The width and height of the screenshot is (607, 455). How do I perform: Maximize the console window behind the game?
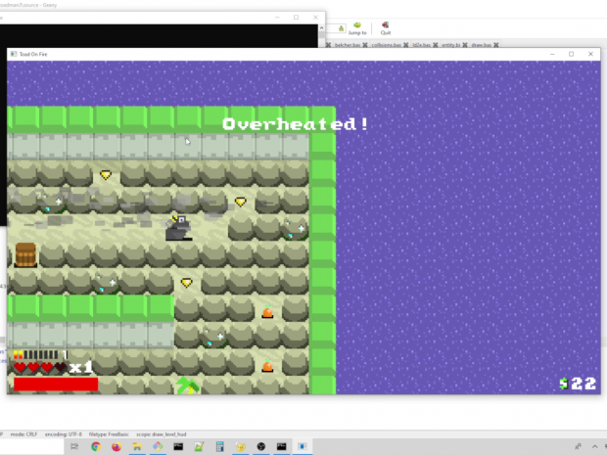[296, 18]
